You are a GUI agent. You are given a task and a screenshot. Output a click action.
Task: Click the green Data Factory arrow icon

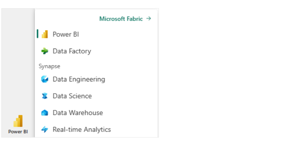pos(45,51)
